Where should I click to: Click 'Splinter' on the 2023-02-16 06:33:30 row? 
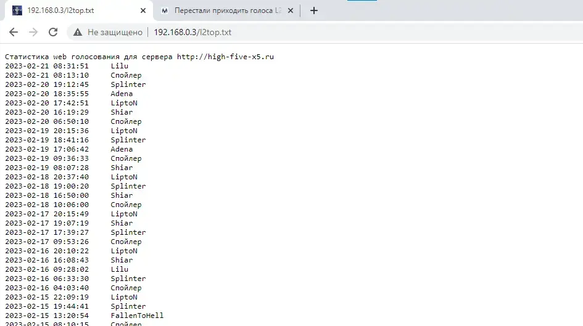click(128, 279)
